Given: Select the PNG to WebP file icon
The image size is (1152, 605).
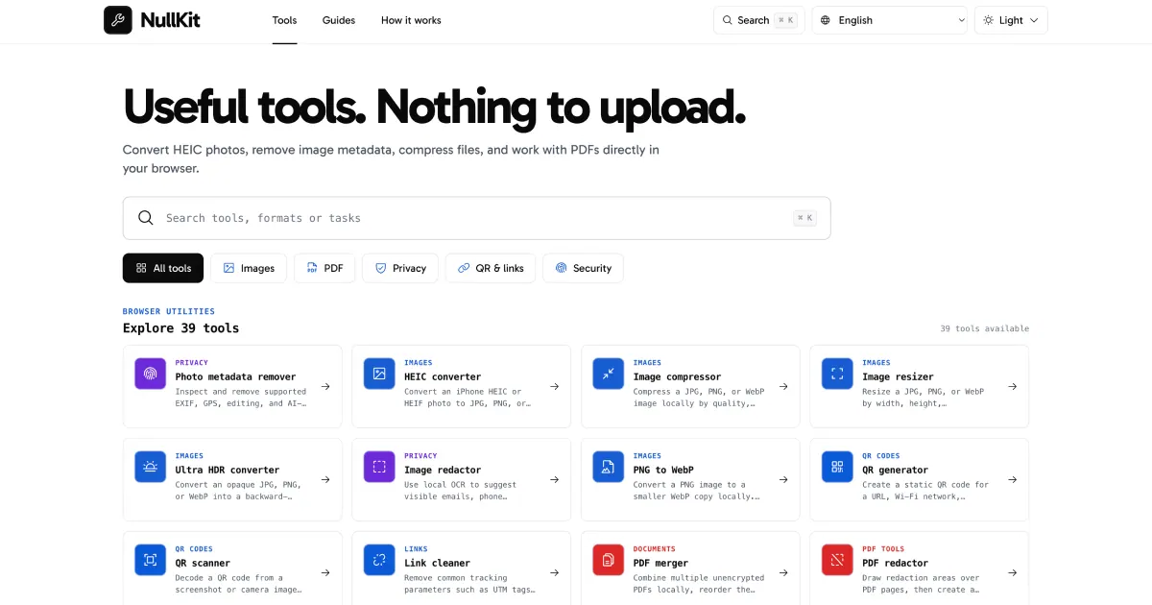Looking at the screenshot, I should pyautogui.click(x=609, y=467).
